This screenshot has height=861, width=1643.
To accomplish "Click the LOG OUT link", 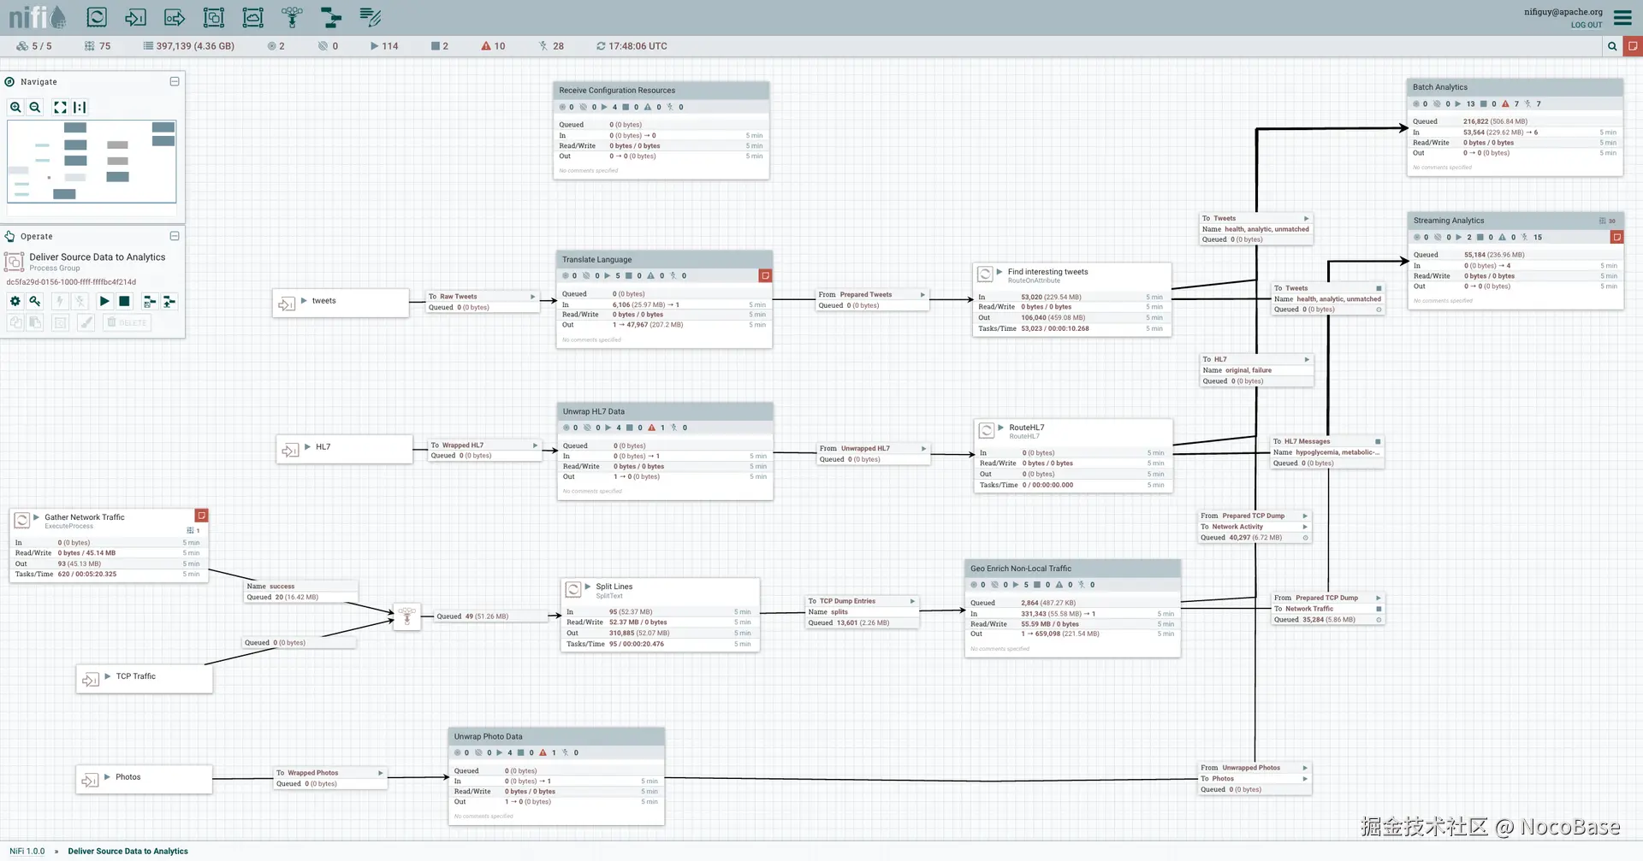I will tap(1586, 25).
